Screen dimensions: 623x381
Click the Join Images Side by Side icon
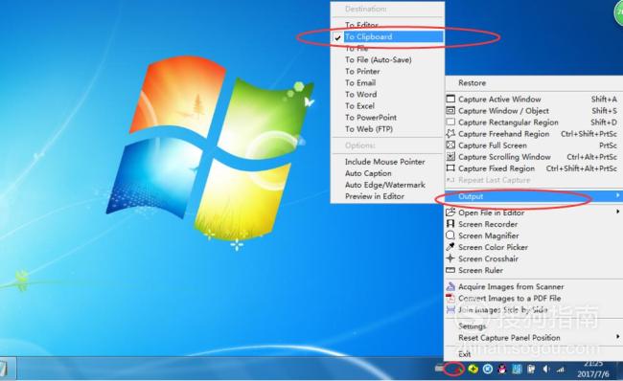450,309
